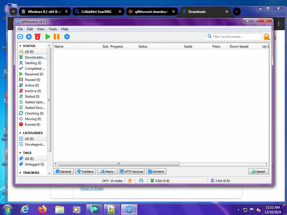Open Notepad++ taskbar icon
Image resolution: width=287 pixels, height=215 pixels.
(x=112, y=209)
